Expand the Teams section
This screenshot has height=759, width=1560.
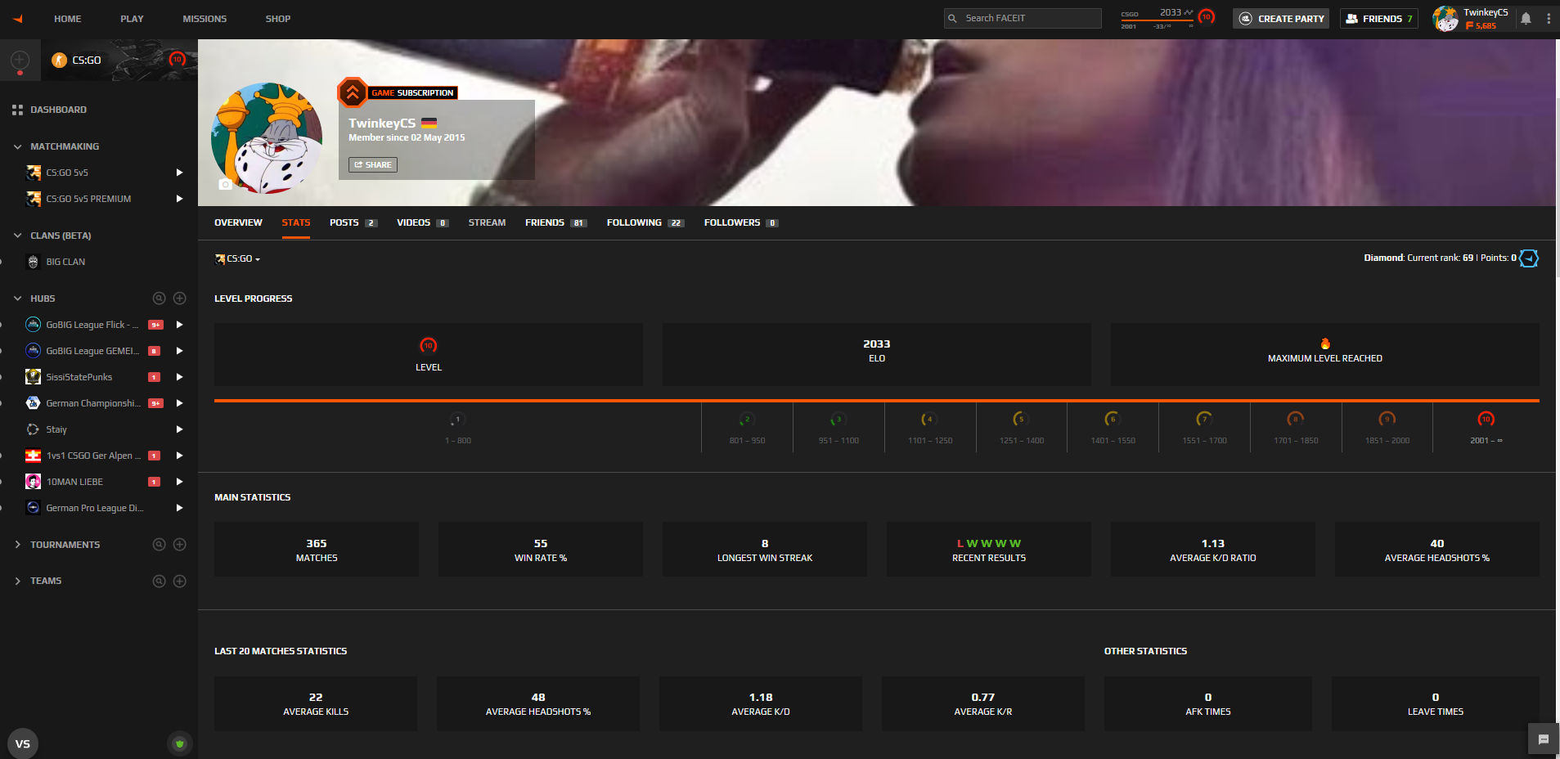click(17, 582)
